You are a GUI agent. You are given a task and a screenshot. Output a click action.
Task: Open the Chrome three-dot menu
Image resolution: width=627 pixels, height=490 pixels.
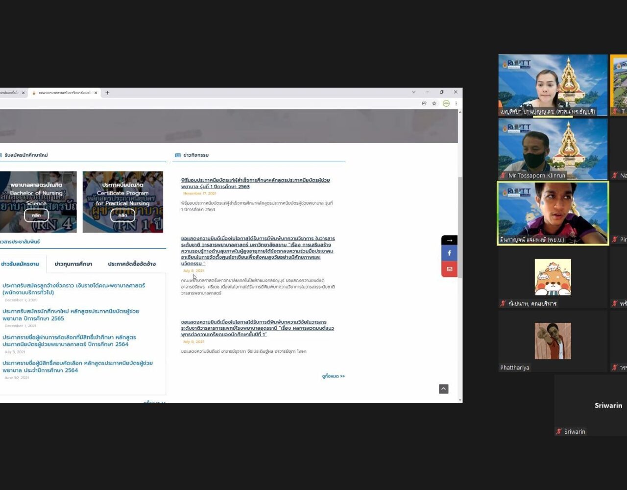456,103
